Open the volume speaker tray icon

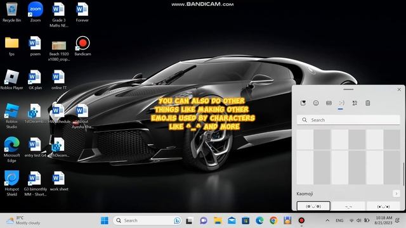pos(359,220)
